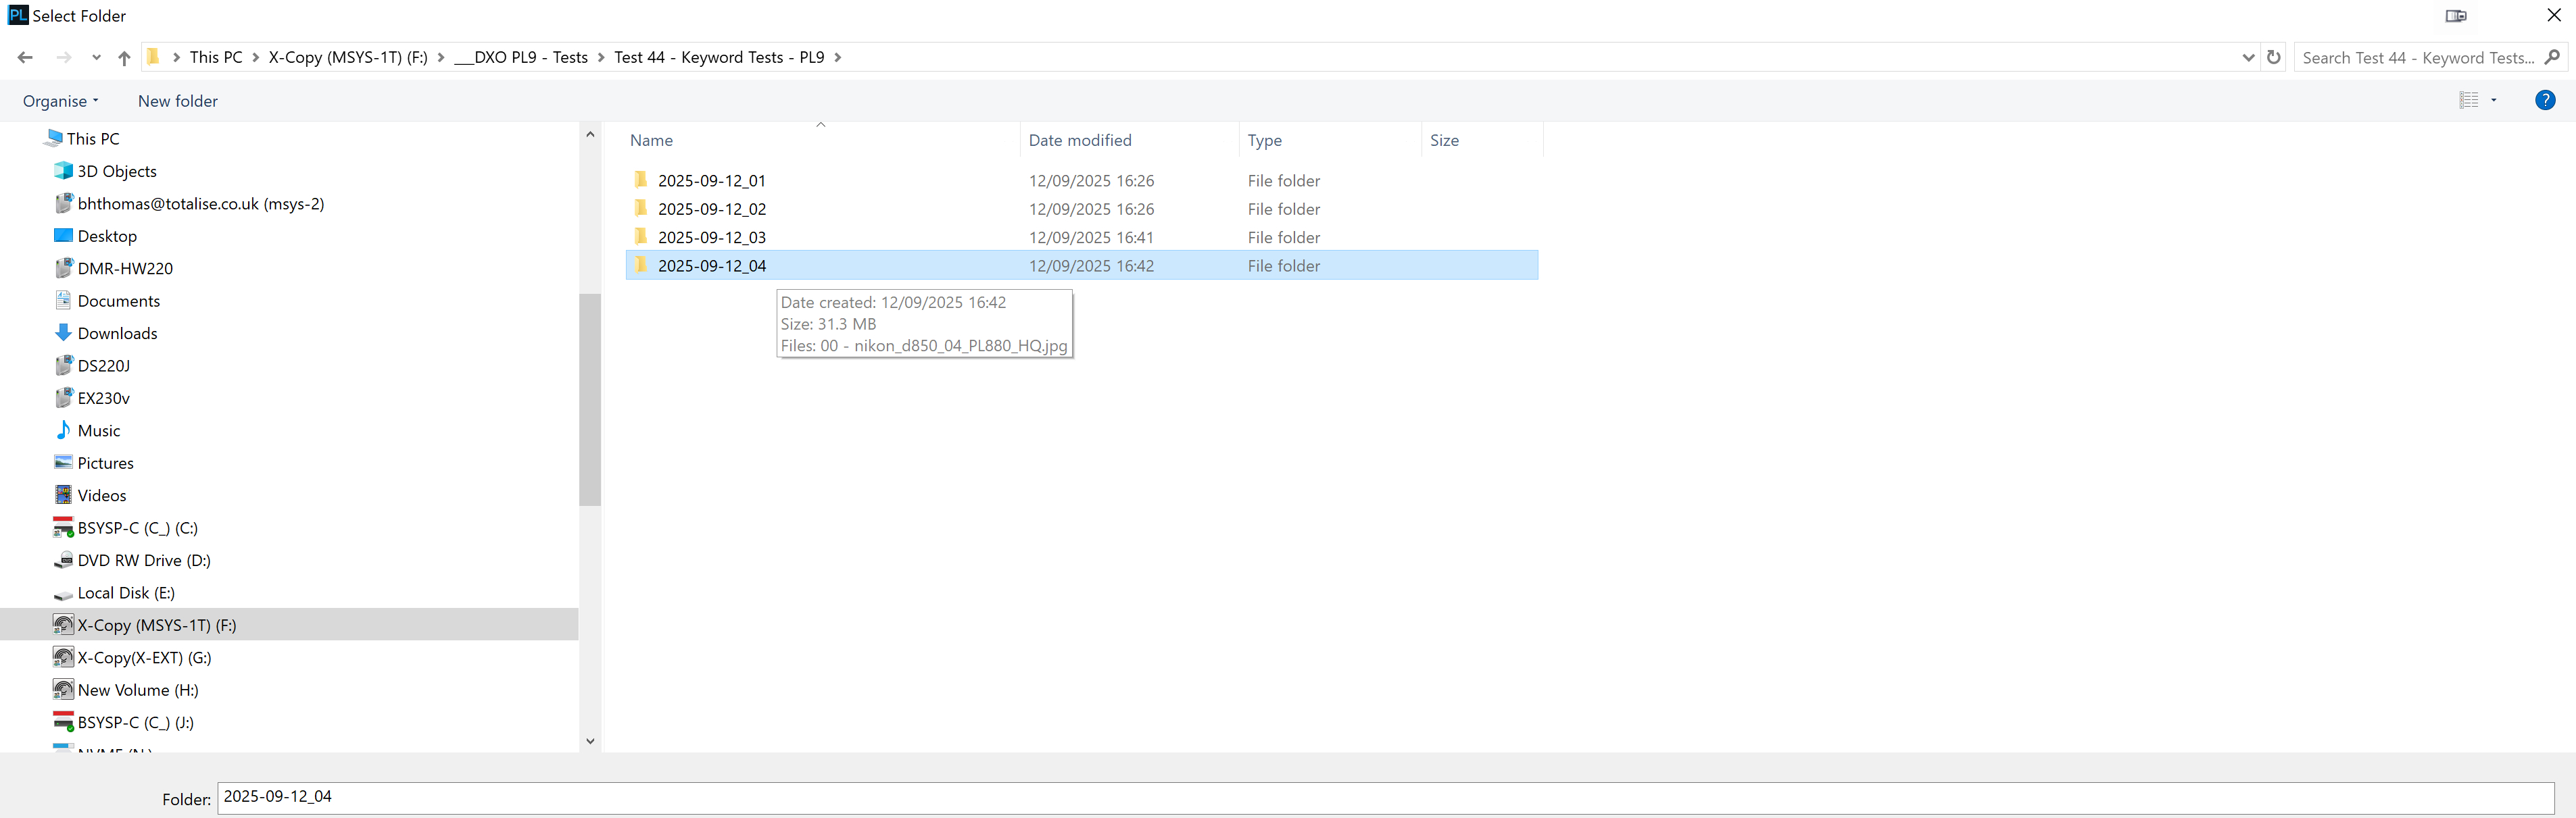The image size is (2576, 818).
Task: Select the 2025-09-12_02 folder
Action: click(711, 209)
